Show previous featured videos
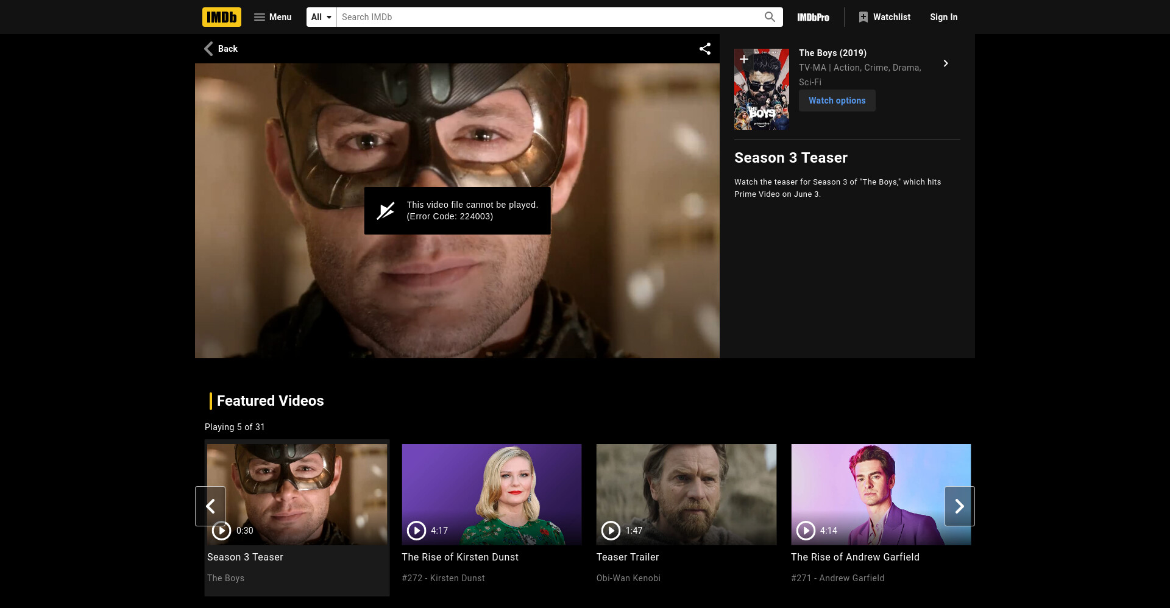1170x608 pixels. click(210, 506)
